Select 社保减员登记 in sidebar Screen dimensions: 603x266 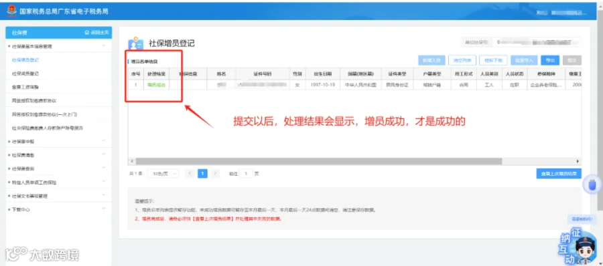(x=25, y=74)
